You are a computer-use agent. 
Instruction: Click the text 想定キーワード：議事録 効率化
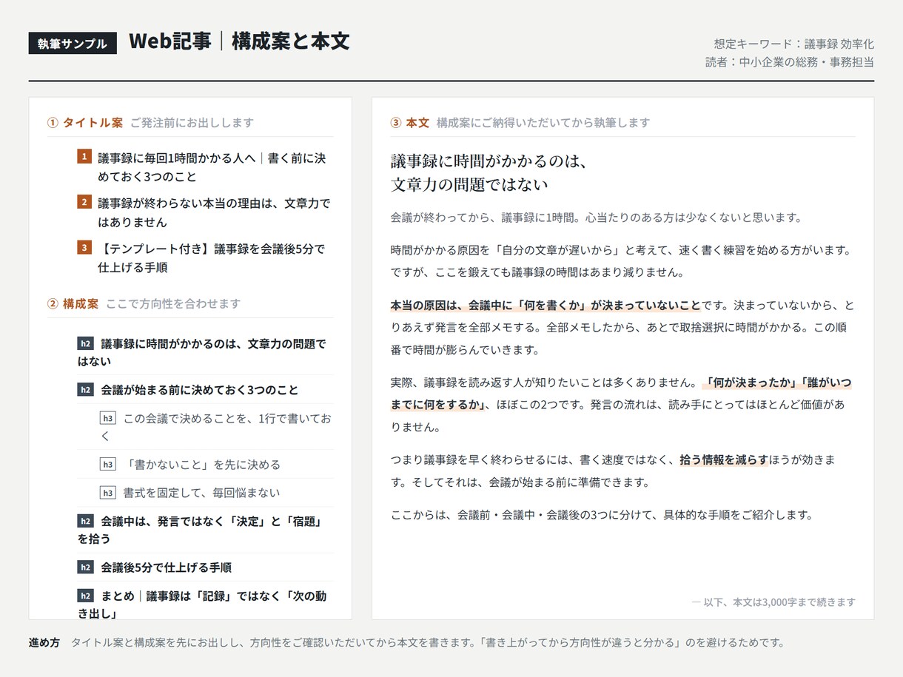pyautogui.click(x=794, y=44)
